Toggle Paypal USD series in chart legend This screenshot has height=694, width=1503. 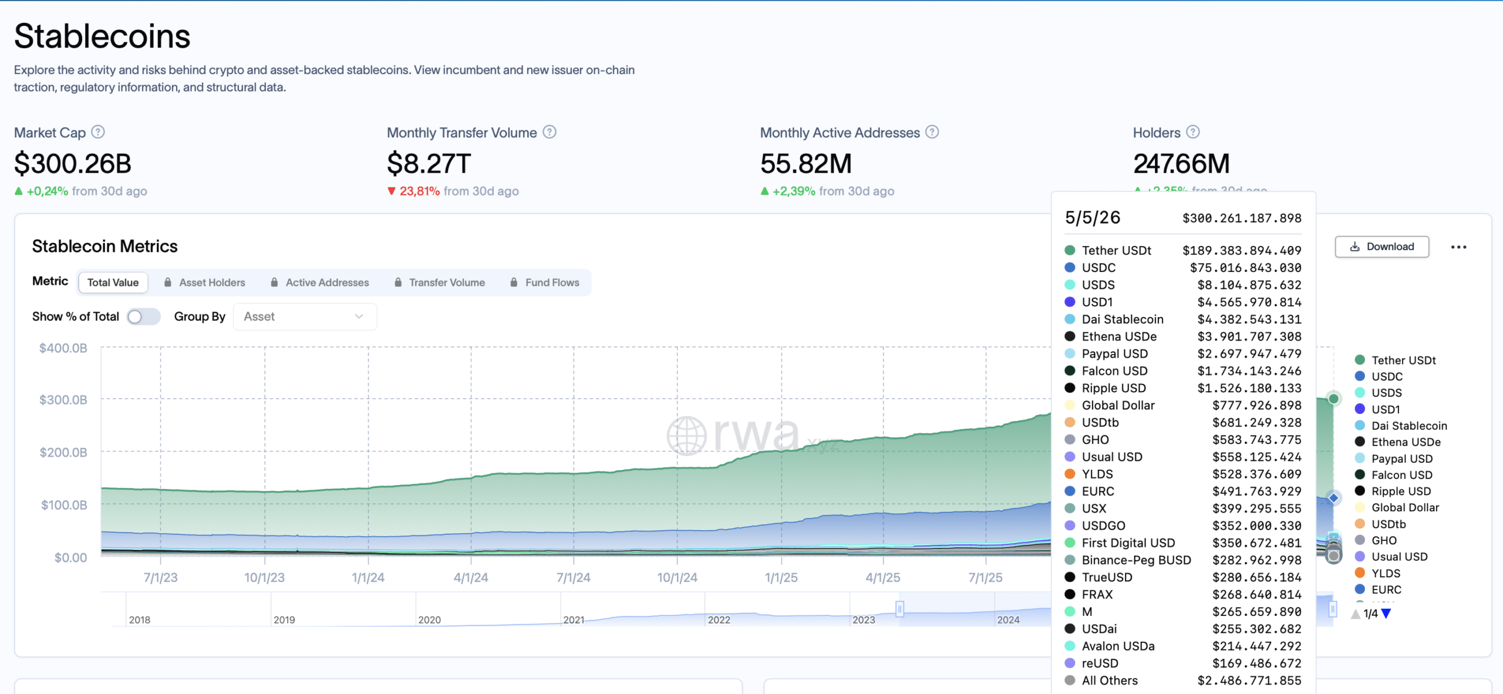click(x=1394, y=459)
